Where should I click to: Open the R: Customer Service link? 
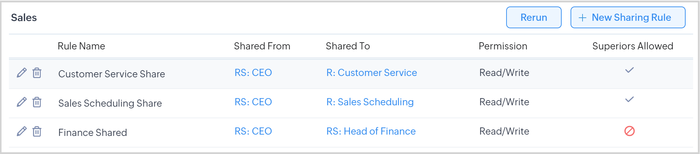point(372,73)
